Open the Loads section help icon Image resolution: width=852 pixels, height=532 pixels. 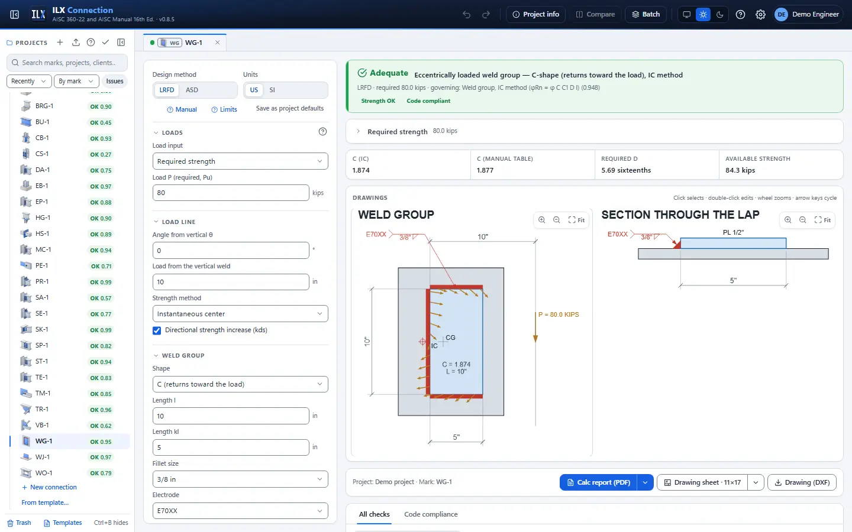point(322,132)
